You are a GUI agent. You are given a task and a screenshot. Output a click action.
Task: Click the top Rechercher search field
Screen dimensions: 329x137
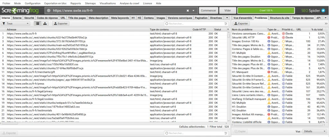(196, 24)
